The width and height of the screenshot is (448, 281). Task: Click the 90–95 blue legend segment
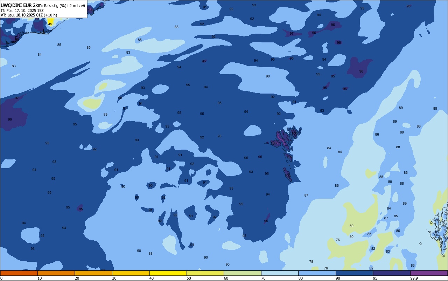click(354, 273)
